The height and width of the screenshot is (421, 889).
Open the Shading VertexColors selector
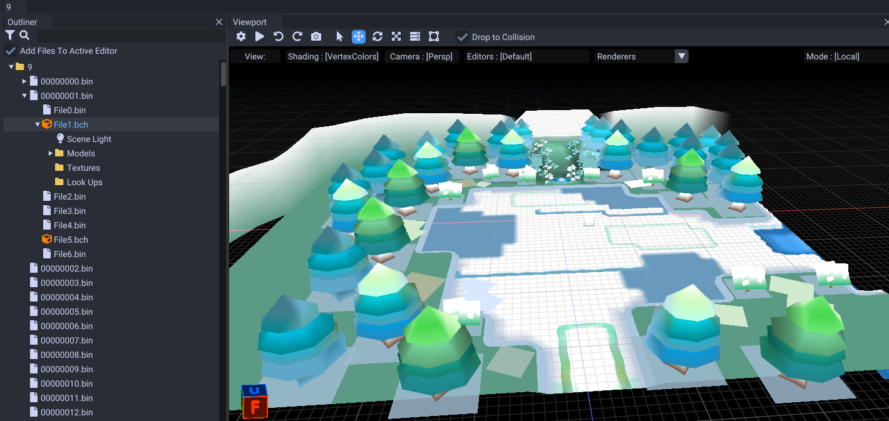point(332,56)
